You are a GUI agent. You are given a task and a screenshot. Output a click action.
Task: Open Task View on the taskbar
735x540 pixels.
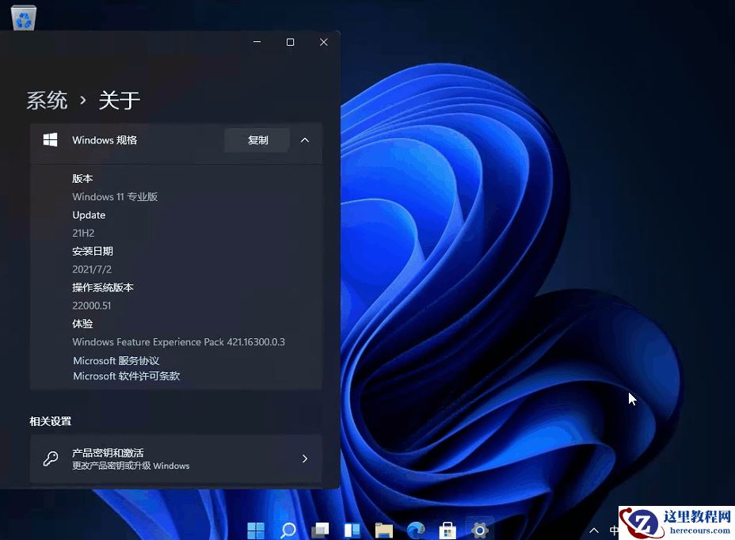click(x=320, y=529)
